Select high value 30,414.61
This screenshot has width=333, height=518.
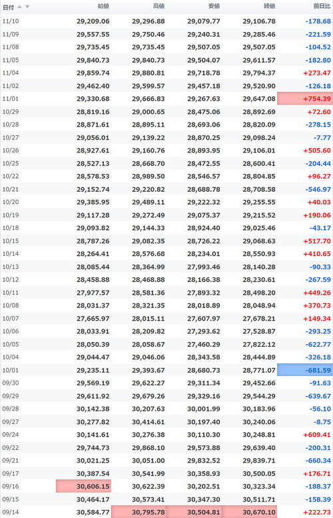148,422
